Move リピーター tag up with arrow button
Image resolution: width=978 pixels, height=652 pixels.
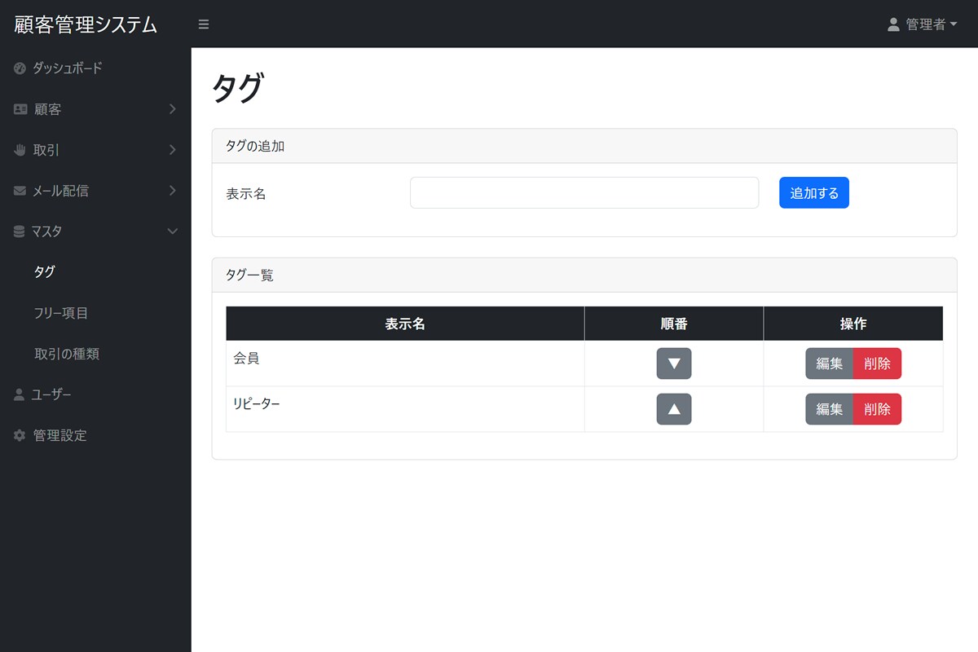pyautogui.click(x=674, y=409)
